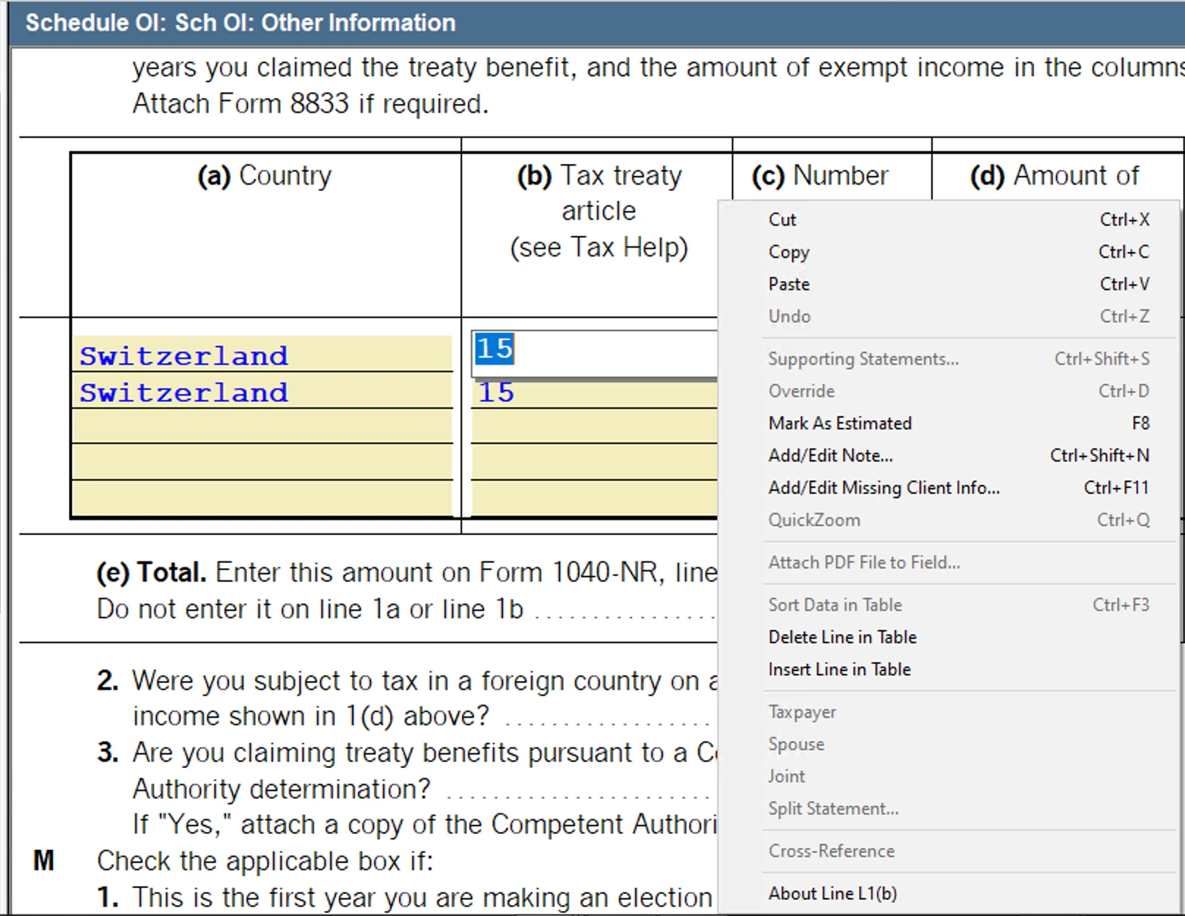Click the "(d) Amount of" column header
The width and height of the screenshot is (1185, 916).
pos(1054,176)
